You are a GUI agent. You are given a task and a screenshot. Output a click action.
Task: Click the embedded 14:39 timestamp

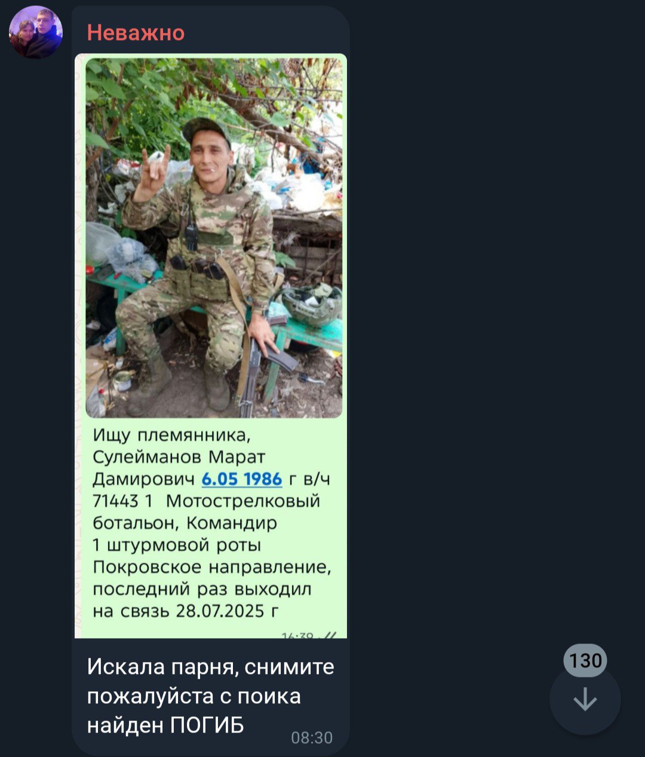pos(298,635)
